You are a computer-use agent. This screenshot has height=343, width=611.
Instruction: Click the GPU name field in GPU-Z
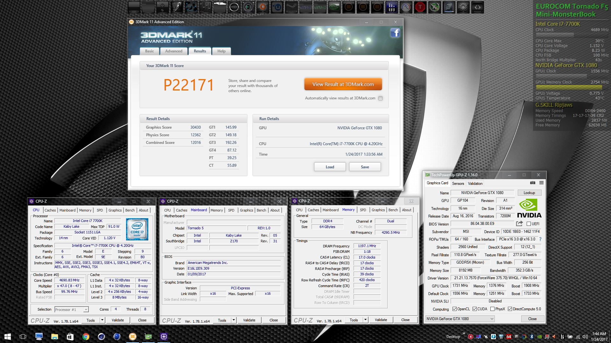tap(482, 193)
